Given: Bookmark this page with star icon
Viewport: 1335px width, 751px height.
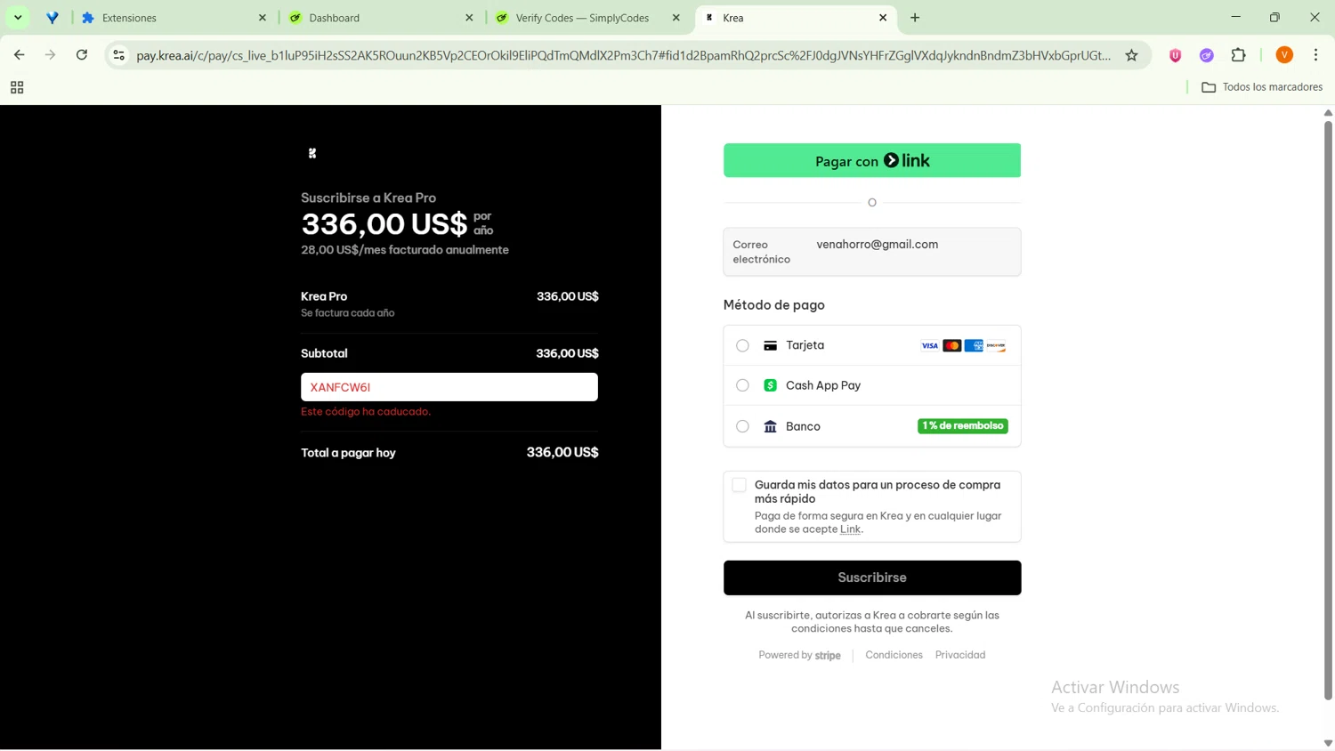Looking at the screenshot, I should click(1131, 55).
